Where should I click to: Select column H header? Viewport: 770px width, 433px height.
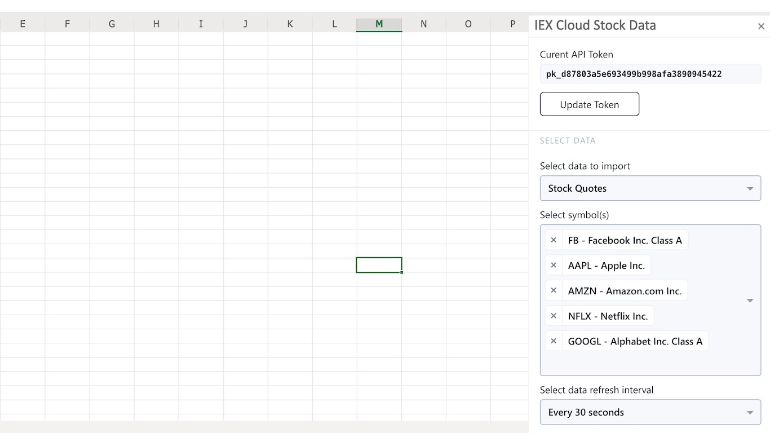(x=156, y=24)
